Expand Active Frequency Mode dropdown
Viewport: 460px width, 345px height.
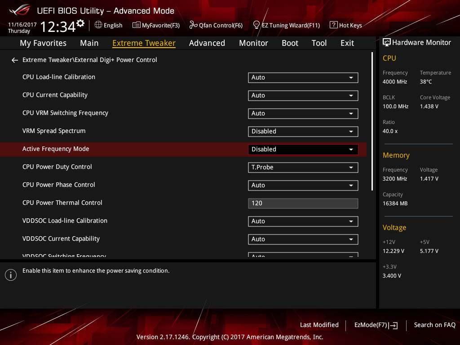coord(303,149)
